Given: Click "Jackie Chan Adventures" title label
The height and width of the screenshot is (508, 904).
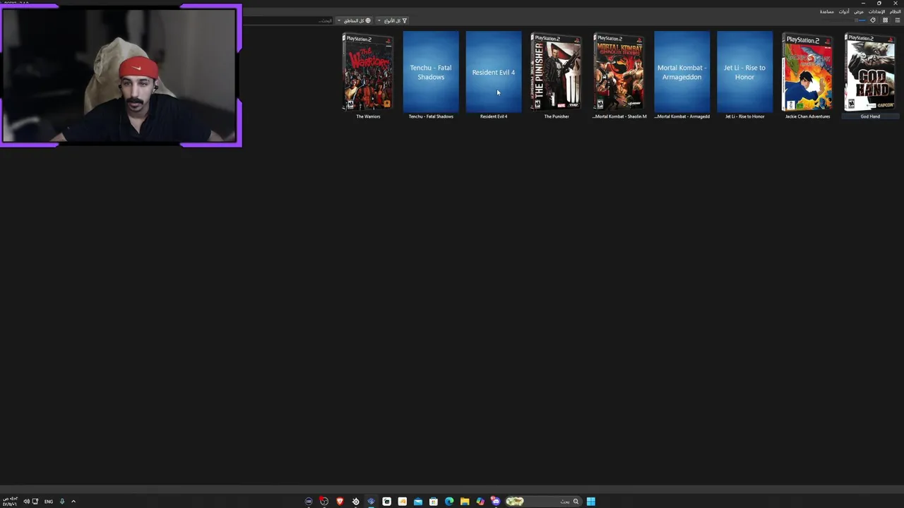Looking at the screenshot, I should [807, 116].
